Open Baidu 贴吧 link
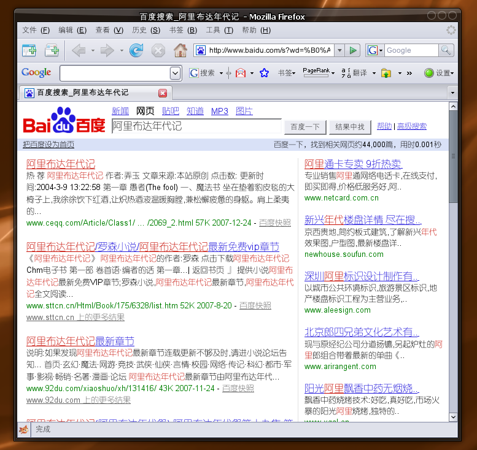The width and height of the screenshot is (477, 450). point(171,111)
